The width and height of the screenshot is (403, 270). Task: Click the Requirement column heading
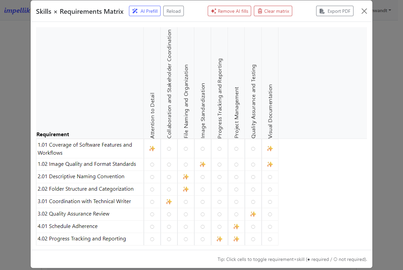tap(53, 134)
